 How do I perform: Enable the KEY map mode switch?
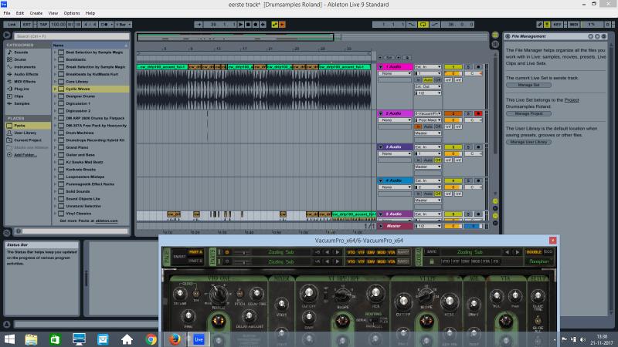coord(556,25)
